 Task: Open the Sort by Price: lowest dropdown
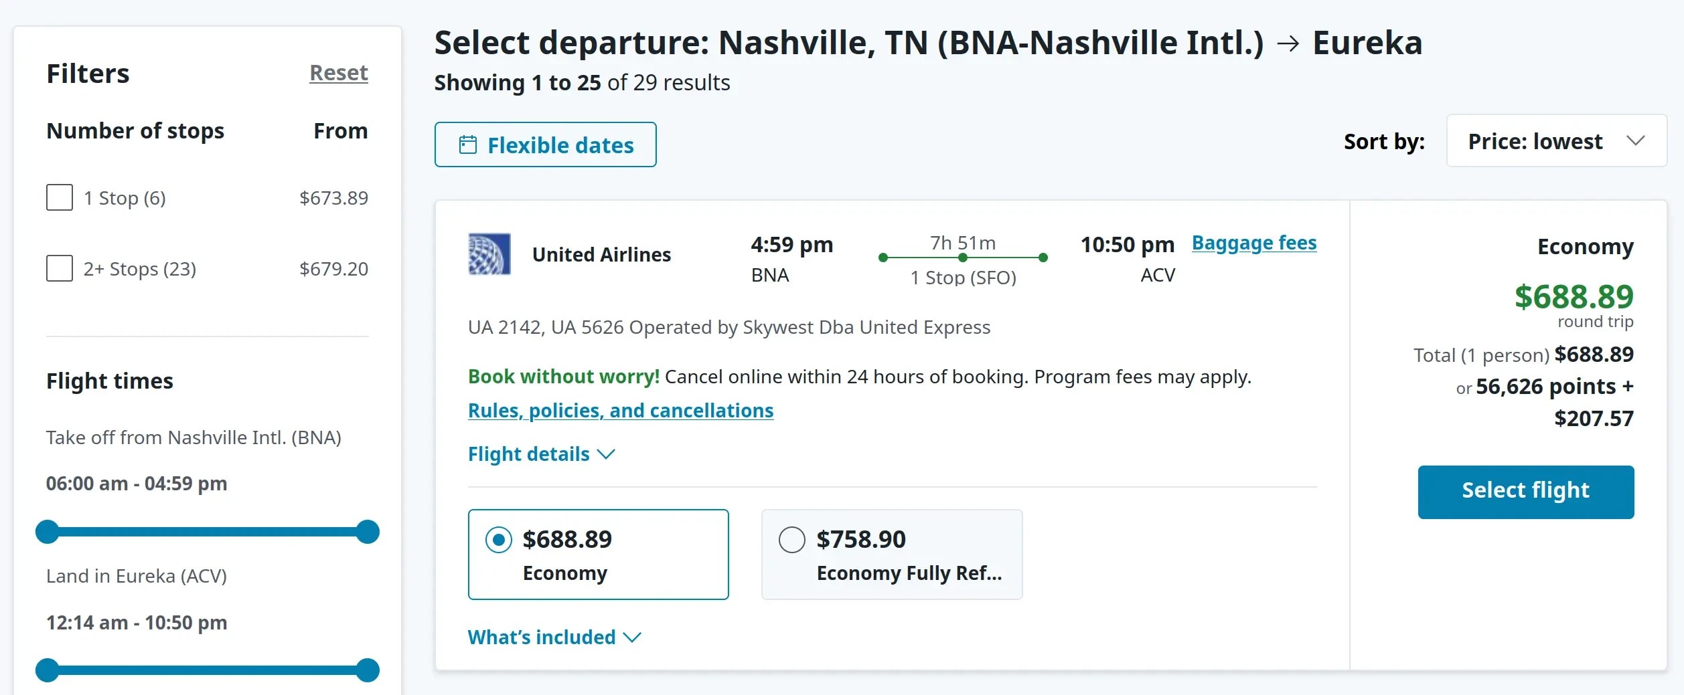1556,141
